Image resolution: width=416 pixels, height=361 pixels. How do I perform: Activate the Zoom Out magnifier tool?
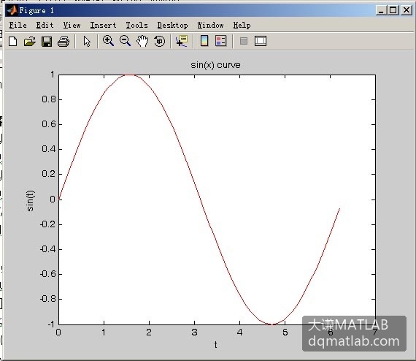click(125, 41)
